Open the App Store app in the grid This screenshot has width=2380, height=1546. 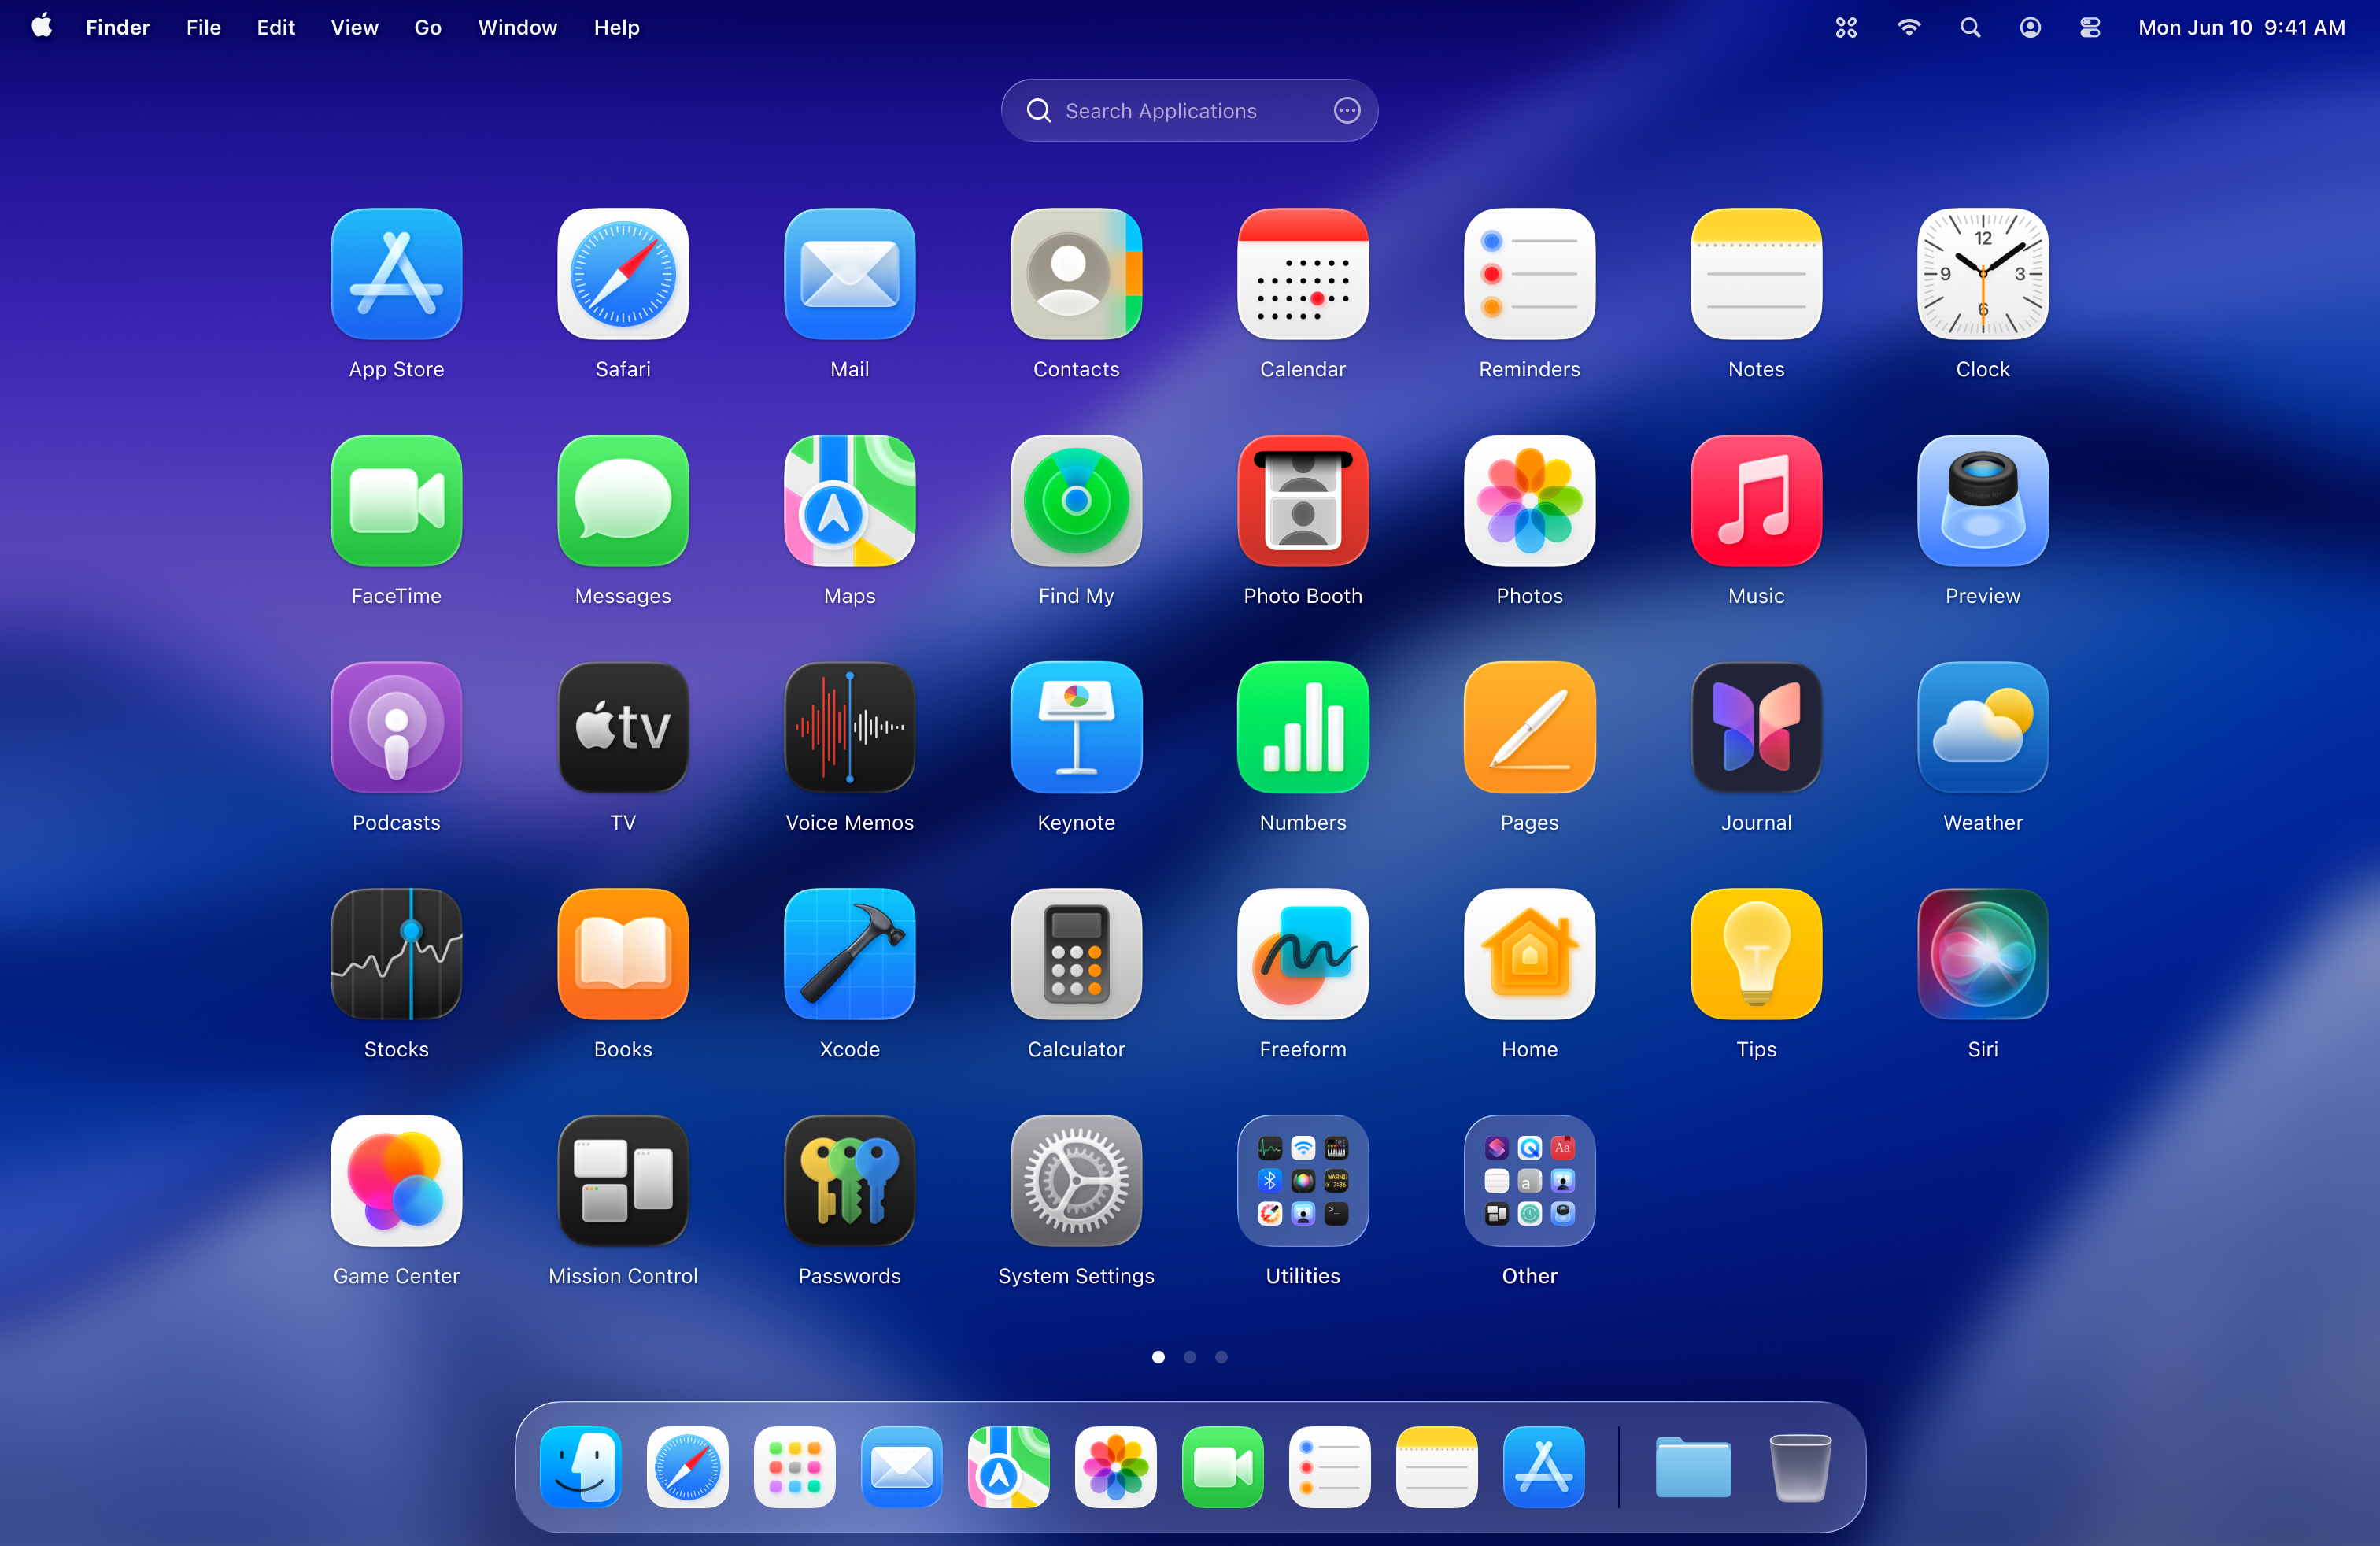tap(396, 274)
